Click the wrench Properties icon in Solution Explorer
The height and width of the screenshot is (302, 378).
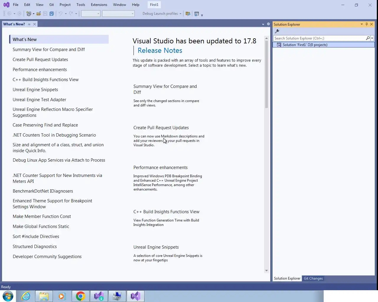(x=277, y=31)
